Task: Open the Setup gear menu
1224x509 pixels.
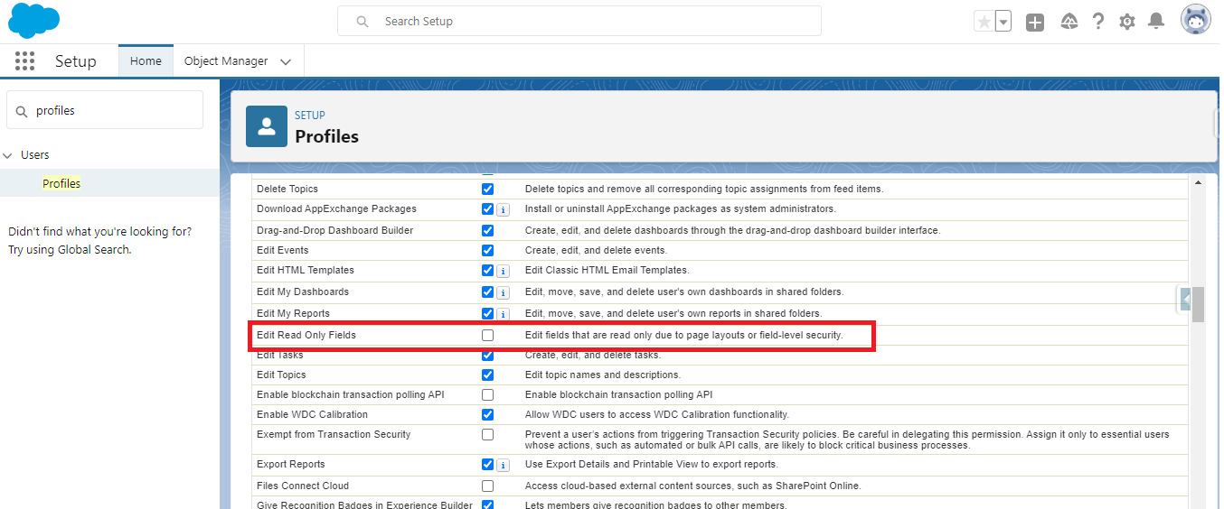Action: coord(1127,22)
